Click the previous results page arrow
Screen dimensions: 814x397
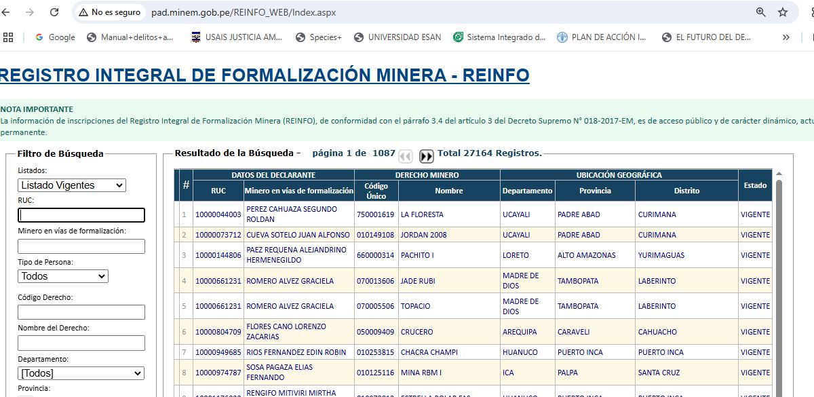405,157
